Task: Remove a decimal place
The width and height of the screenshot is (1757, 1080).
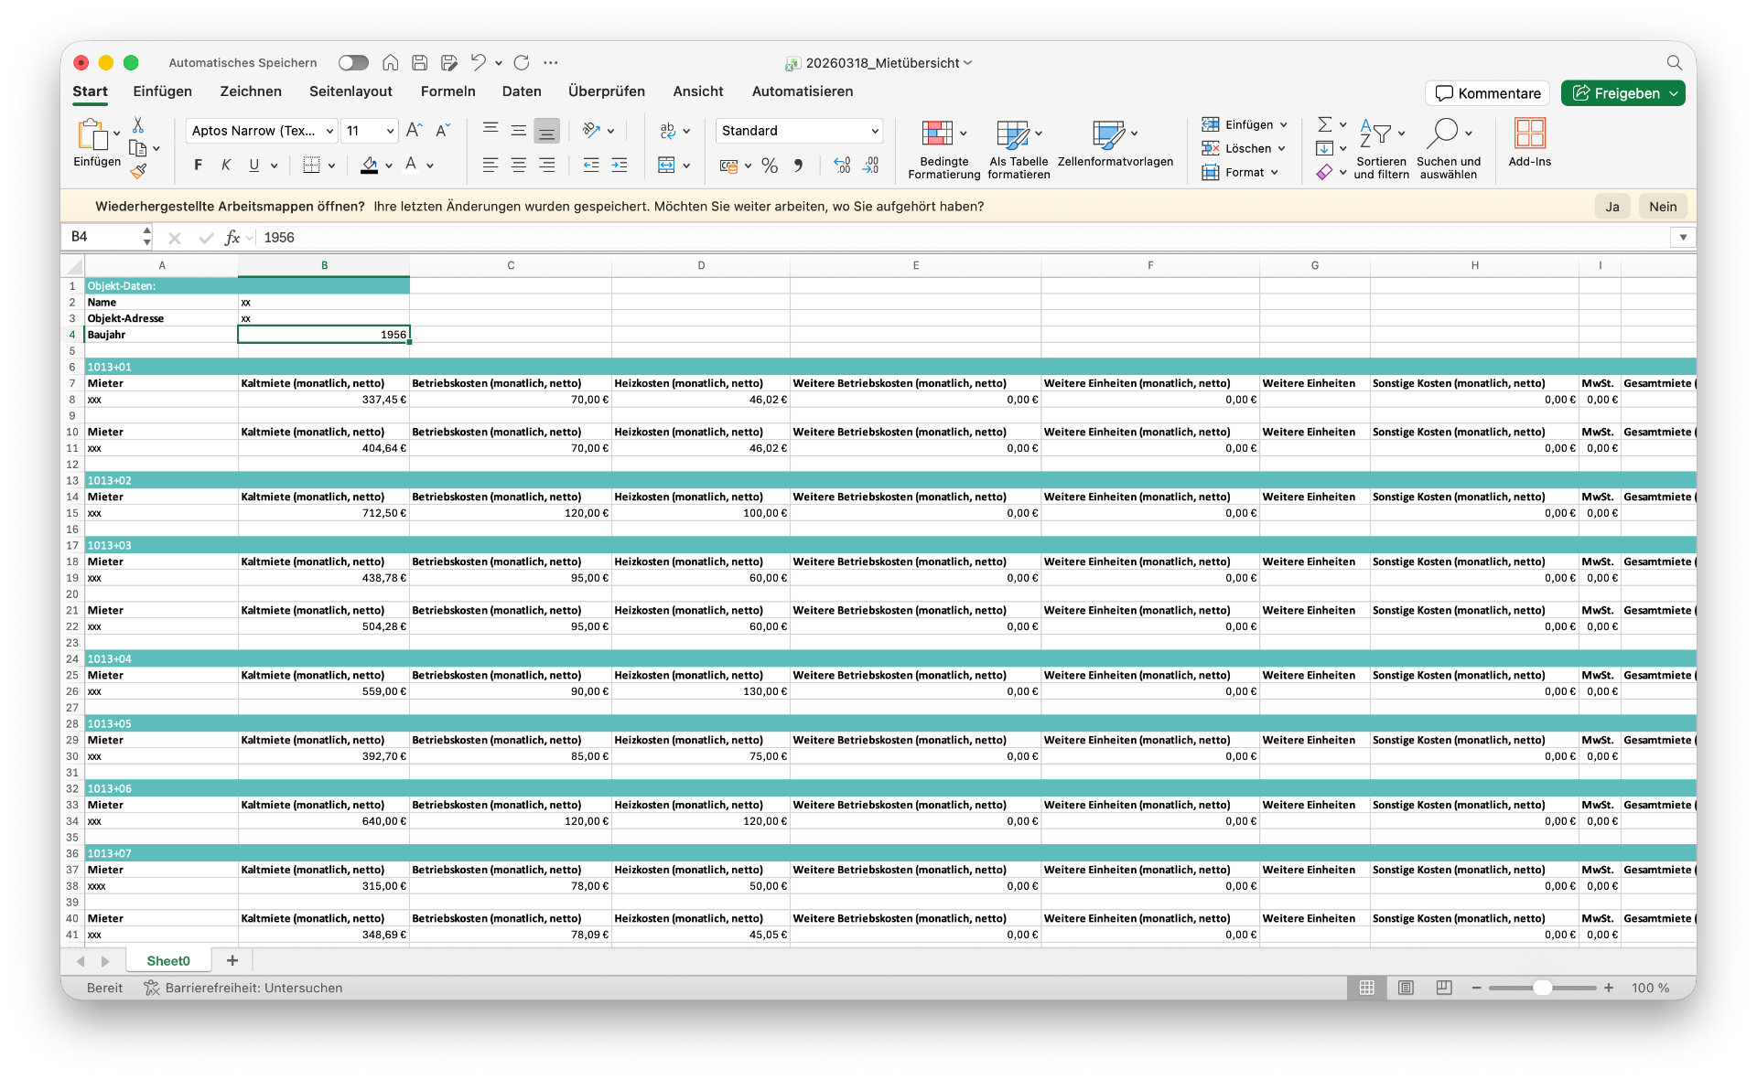Action: pos(871,166)
